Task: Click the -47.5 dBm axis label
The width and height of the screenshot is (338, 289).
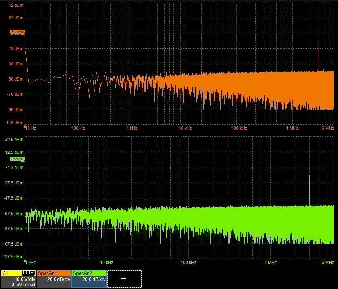Action: click(13, 198)
